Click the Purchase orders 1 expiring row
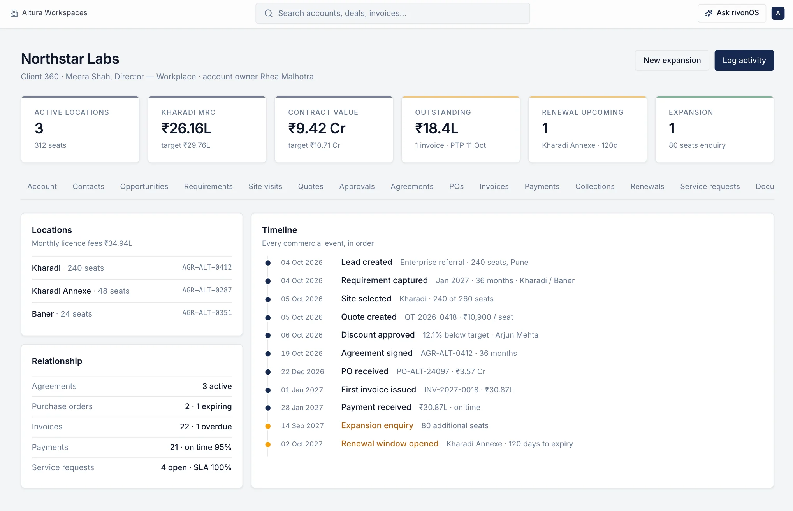Screen dimensions: 793x511 [132, 406]
